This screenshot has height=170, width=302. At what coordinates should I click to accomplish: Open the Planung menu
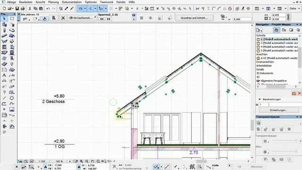coord(53,2)
